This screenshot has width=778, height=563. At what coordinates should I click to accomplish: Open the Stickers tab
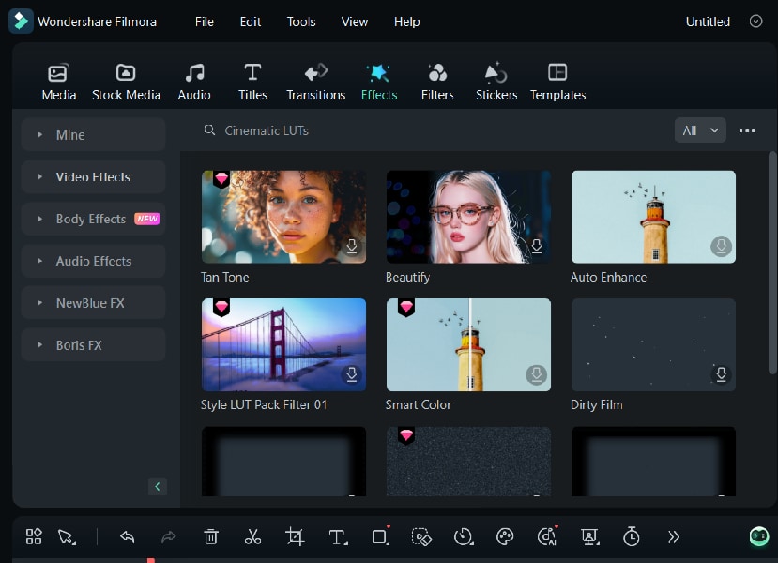[496, 83]
